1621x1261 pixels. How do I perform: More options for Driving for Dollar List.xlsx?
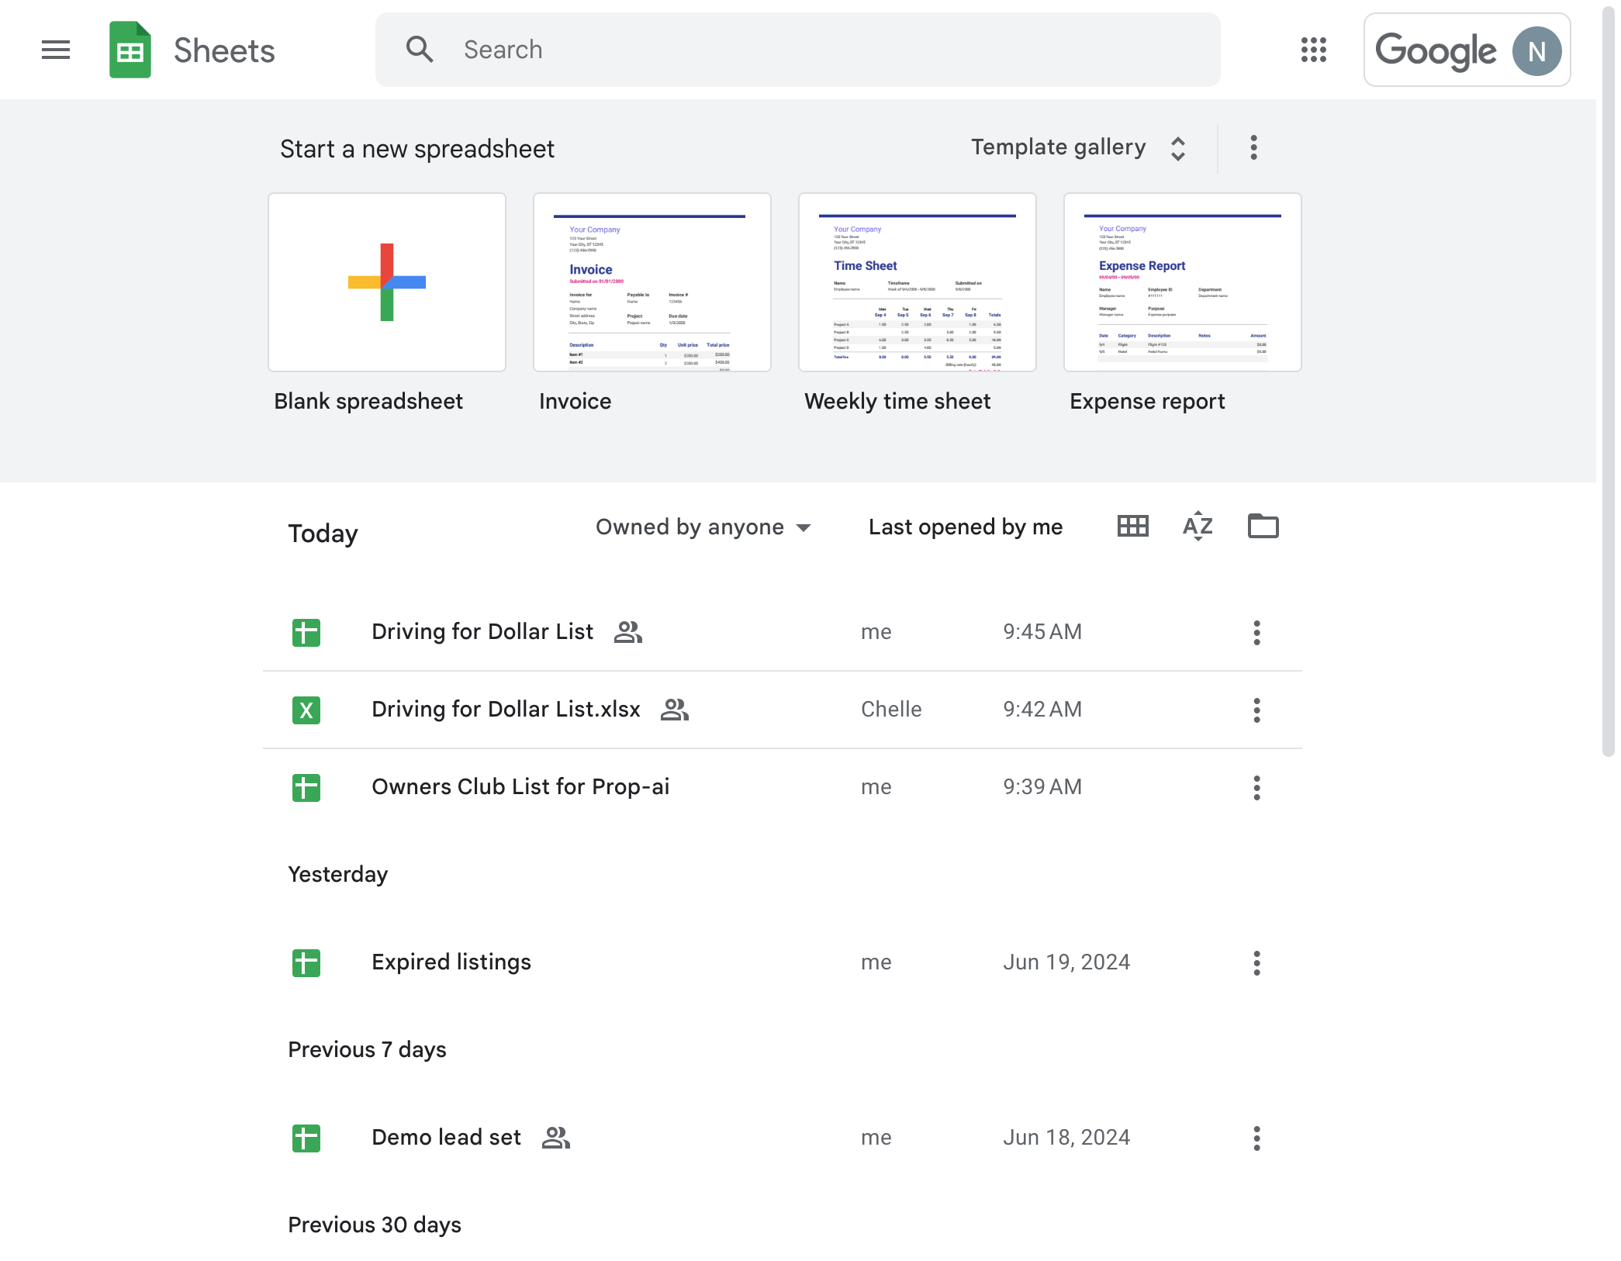pos(1256,710)
